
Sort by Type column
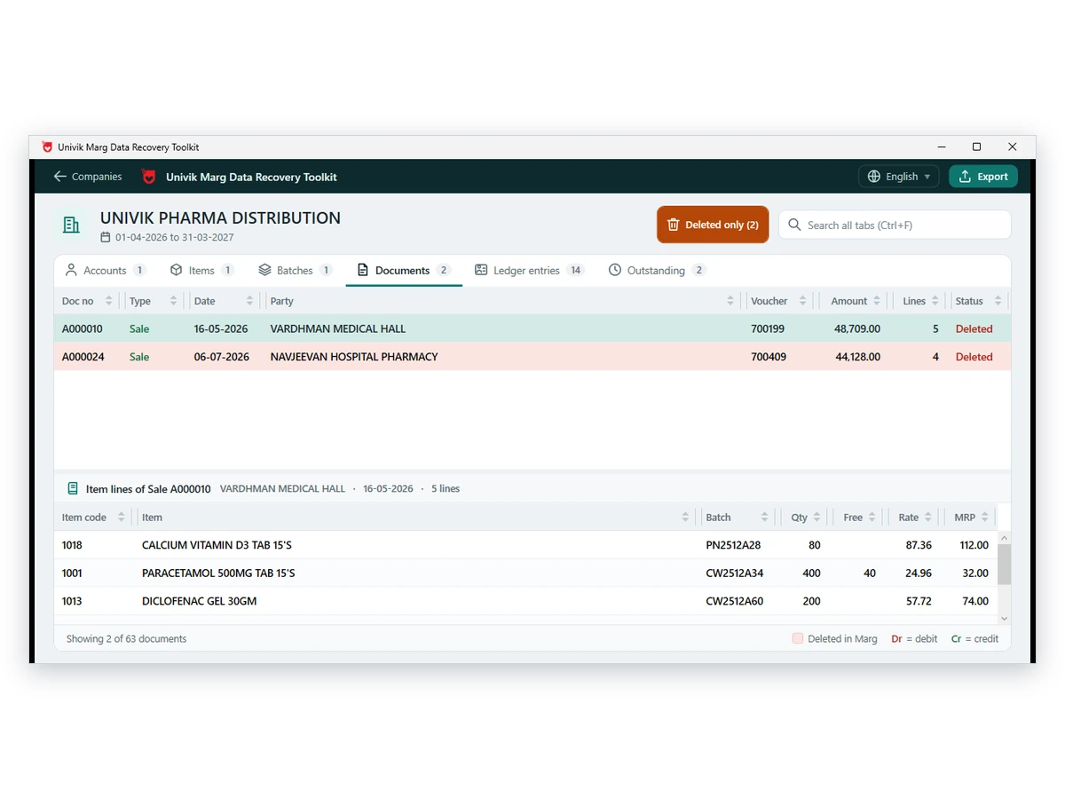pos(154,301)
